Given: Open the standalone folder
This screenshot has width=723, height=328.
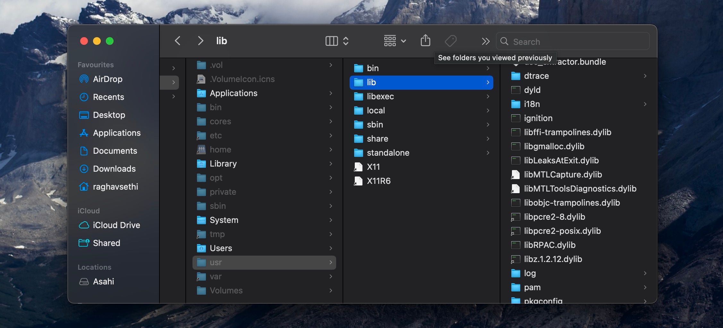Looking at the screenshot, I should point(388,153).
